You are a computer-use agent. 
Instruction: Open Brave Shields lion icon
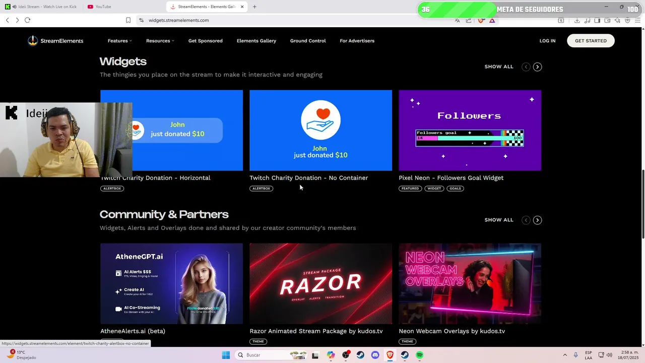point(481,20)
